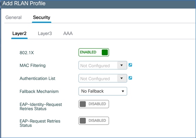Image resolution: width=196 pixels, height=138 pixels.
Task: Select the Layer2 tab
Action: pos(19,33)
